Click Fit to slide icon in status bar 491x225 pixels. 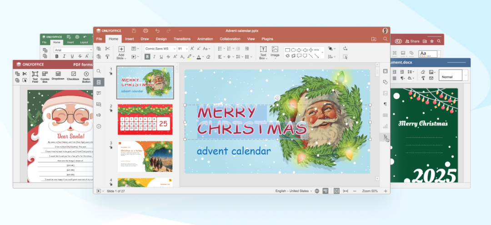point(336,191)
